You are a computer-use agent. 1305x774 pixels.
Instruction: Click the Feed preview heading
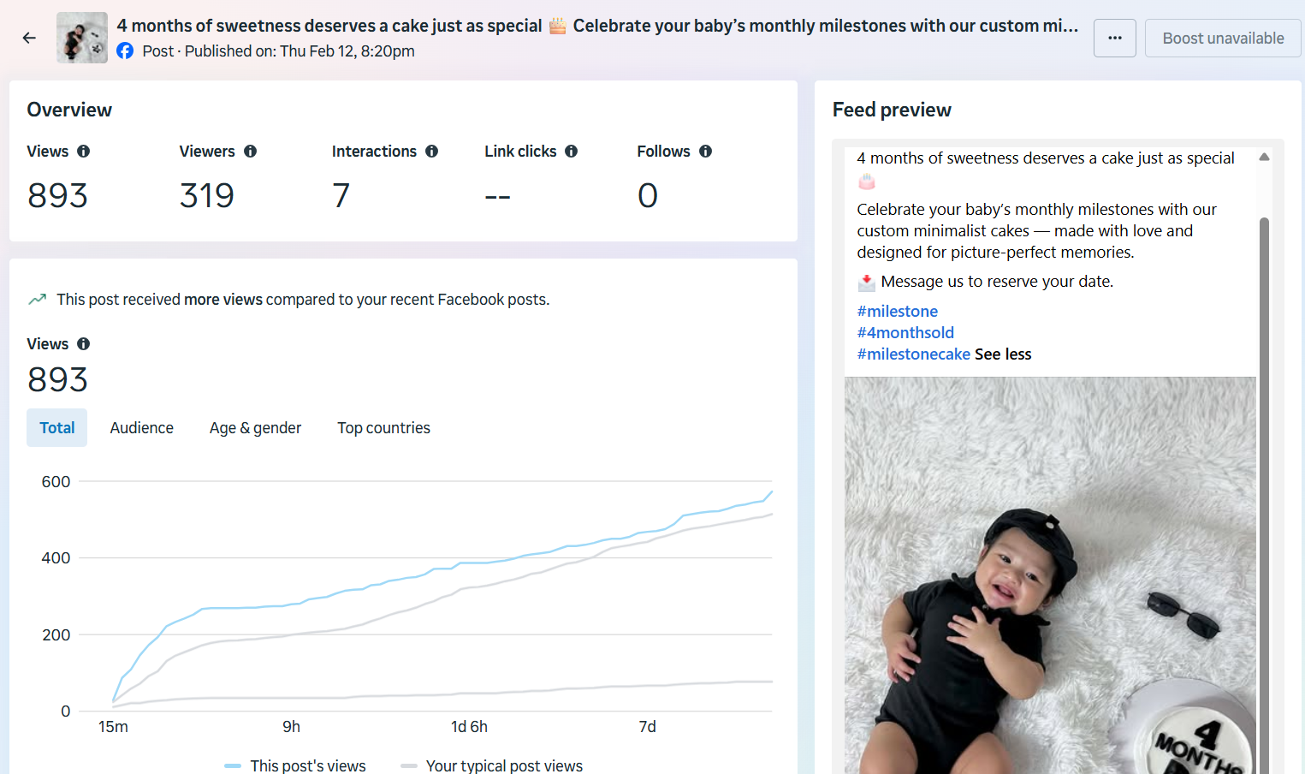click(892, 110)
